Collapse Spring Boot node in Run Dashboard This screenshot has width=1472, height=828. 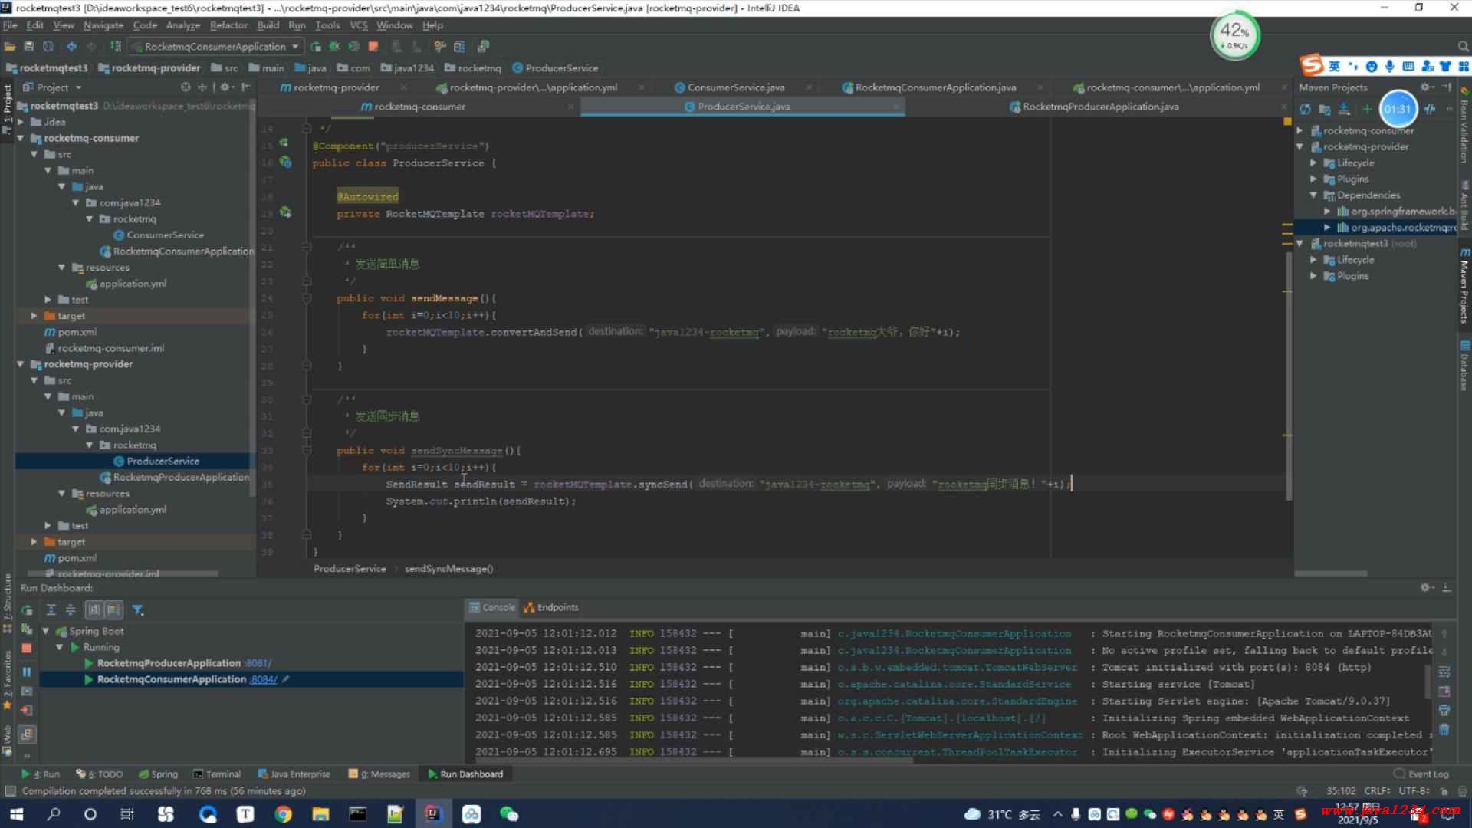(x=46, y=632)
